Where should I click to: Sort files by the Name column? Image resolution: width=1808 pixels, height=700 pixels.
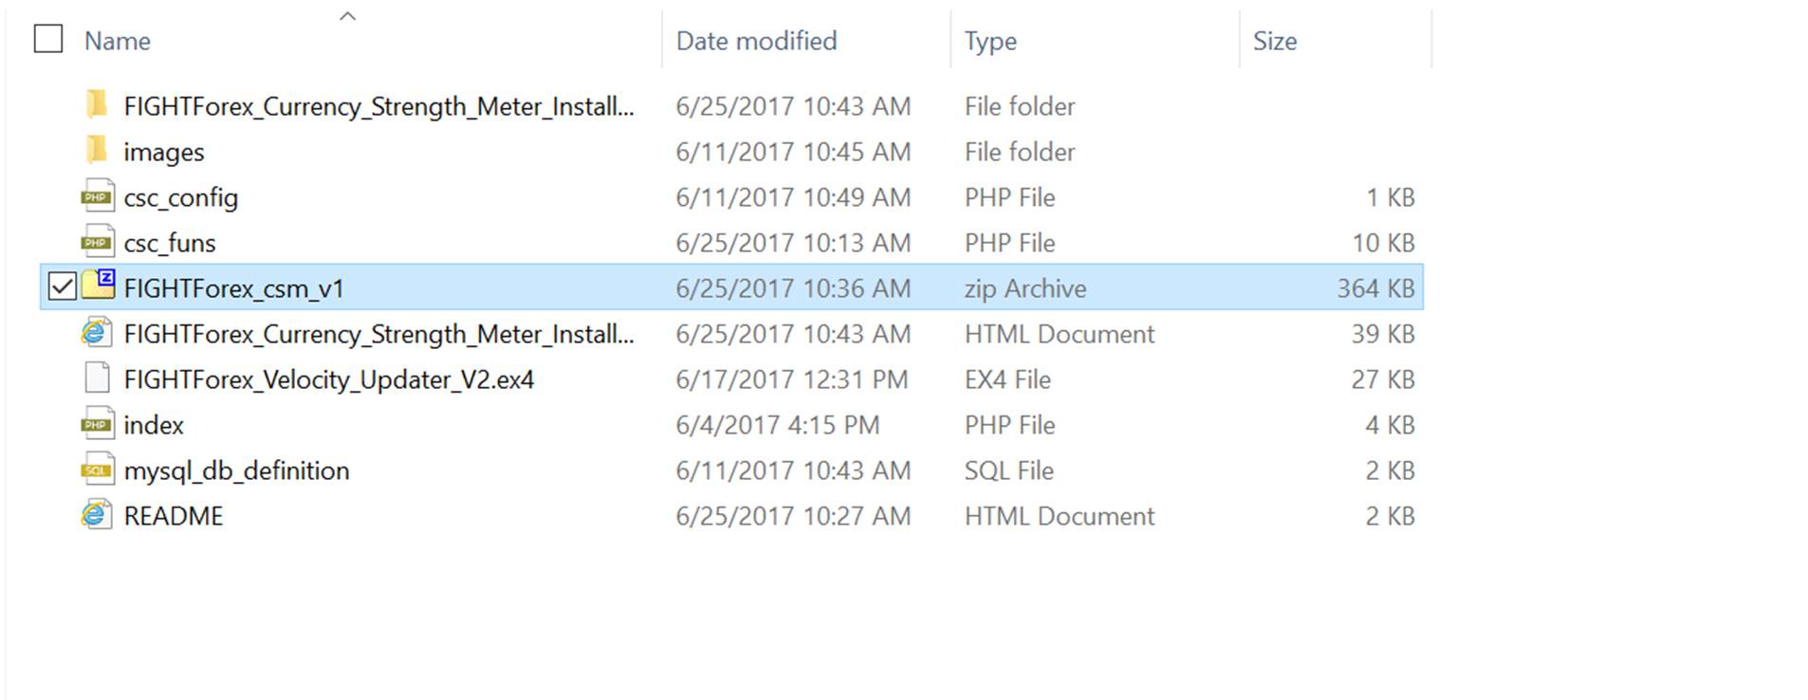click(x=118, y=41)
